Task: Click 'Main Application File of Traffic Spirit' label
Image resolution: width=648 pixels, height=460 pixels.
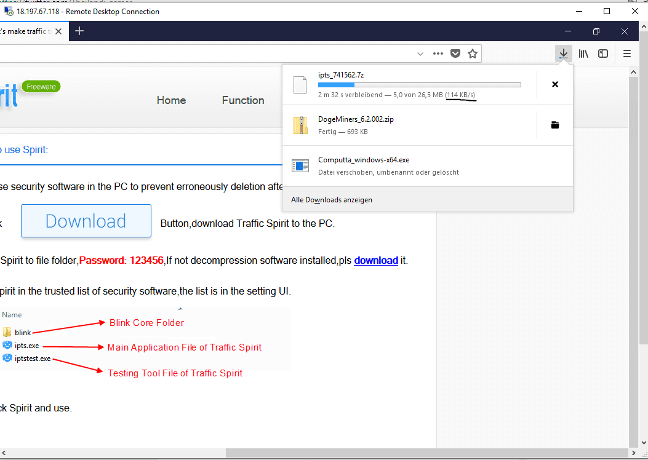Action: [x=185, y=347]
